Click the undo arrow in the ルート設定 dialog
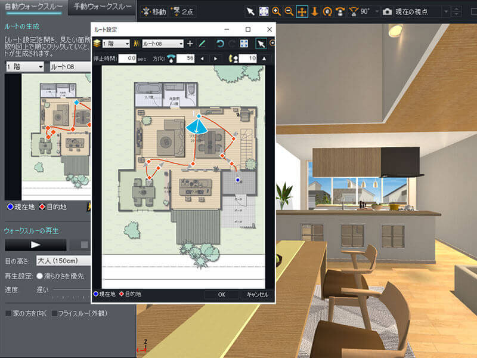Viewport: 477px width, 358px height. coord(220,44)
